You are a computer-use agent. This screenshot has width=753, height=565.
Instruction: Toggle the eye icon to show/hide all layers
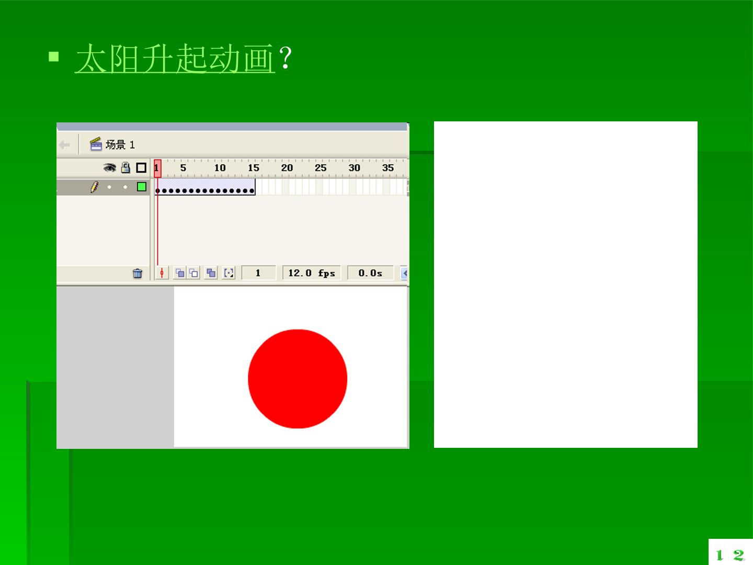pos(109,167)
